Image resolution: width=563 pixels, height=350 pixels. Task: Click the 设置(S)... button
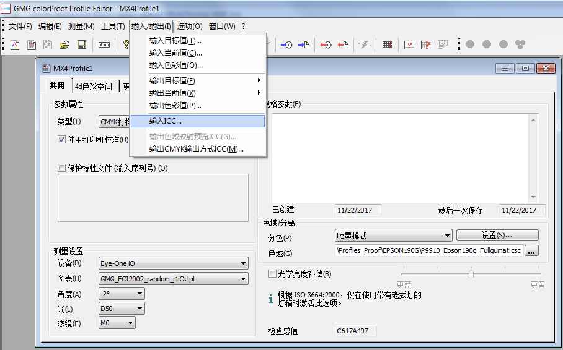click(x=497, y=235)
